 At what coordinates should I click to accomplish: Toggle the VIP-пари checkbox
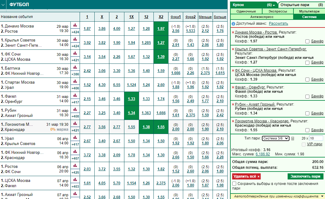pos(304,144)
